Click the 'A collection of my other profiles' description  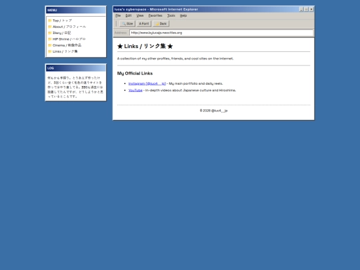tap(175, 59)
